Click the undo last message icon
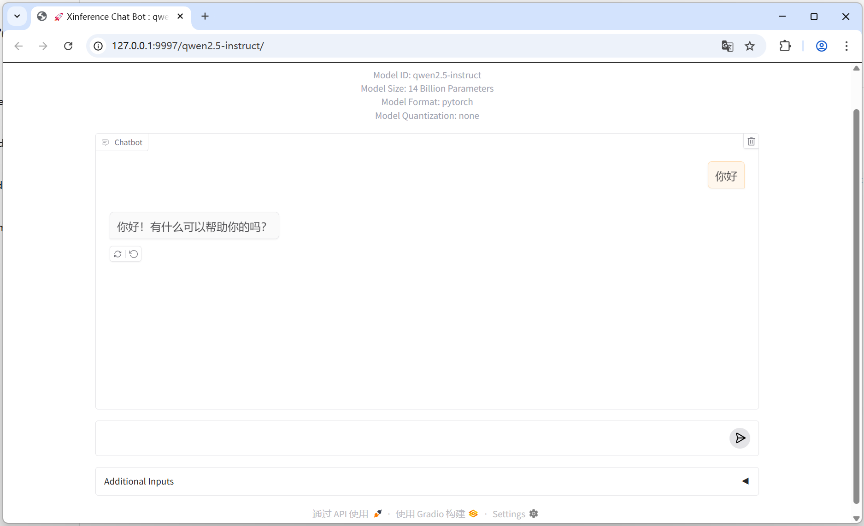Screen dimensions: 864x526 click(x=134, y=254)
